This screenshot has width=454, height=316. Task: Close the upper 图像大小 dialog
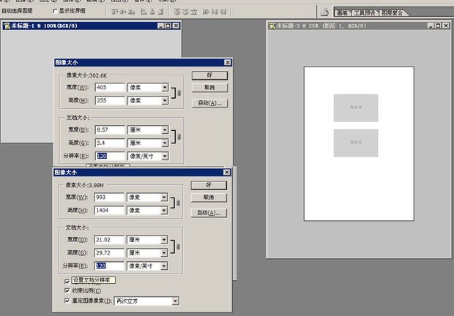pyautogui.click(x=227, y=63)
